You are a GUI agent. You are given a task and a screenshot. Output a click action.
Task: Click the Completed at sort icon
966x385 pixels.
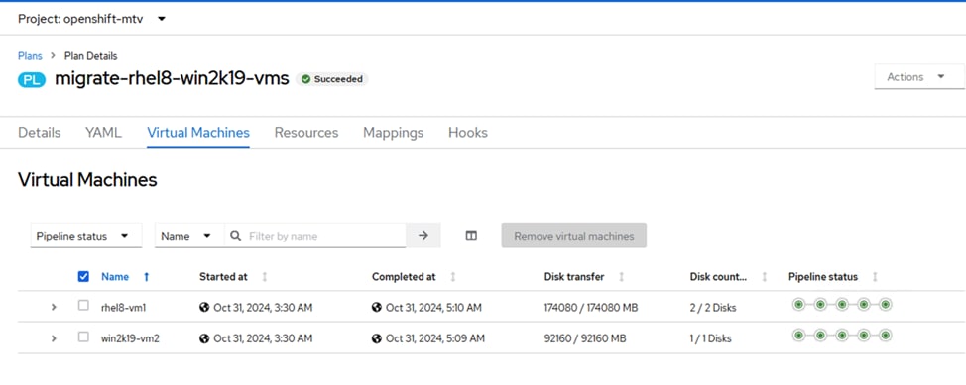453,277
